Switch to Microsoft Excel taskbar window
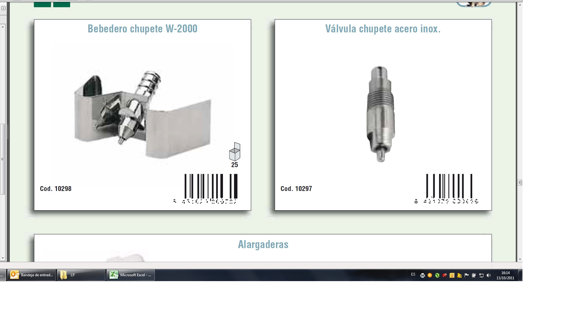 pyautogui.click(x=131, y=275)
